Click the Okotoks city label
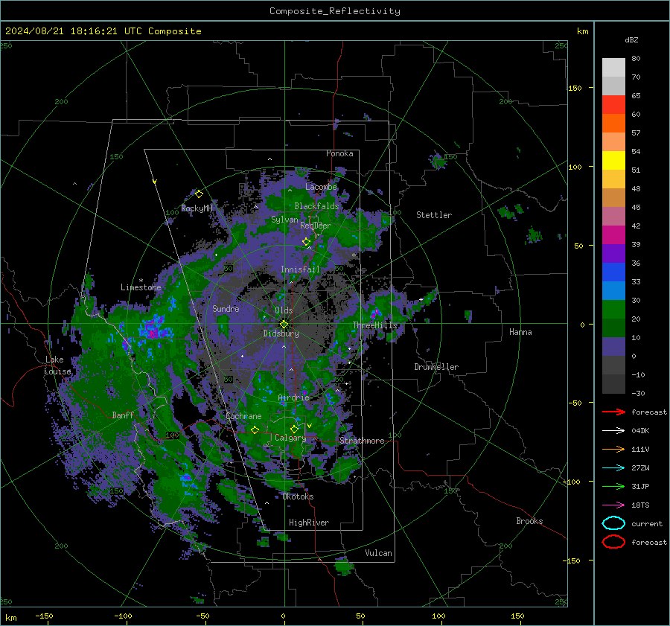This screenshot has height=626, width=670. (x=298, y=496)
